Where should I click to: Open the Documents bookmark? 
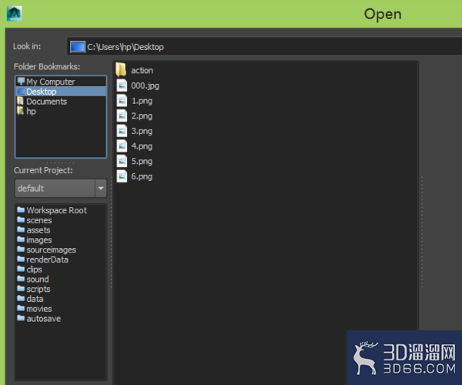(x=61, y=102)
